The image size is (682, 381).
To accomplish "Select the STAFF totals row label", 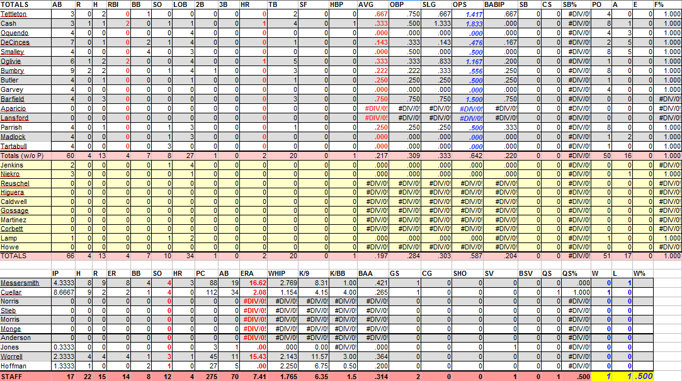I will click(26, 377).
